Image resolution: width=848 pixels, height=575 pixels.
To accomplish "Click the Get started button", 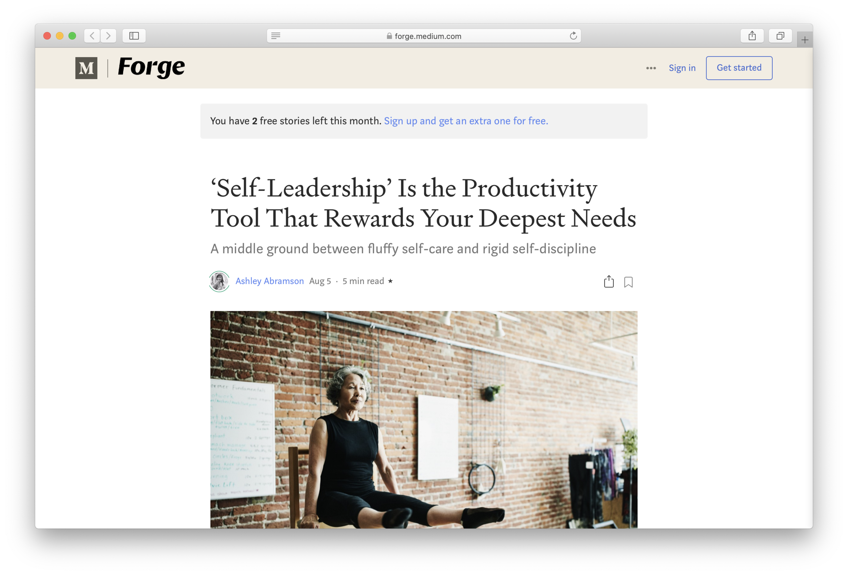I will 739,68.
